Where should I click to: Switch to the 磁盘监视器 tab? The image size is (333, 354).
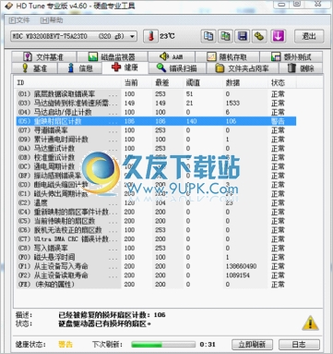click(112, 57)
